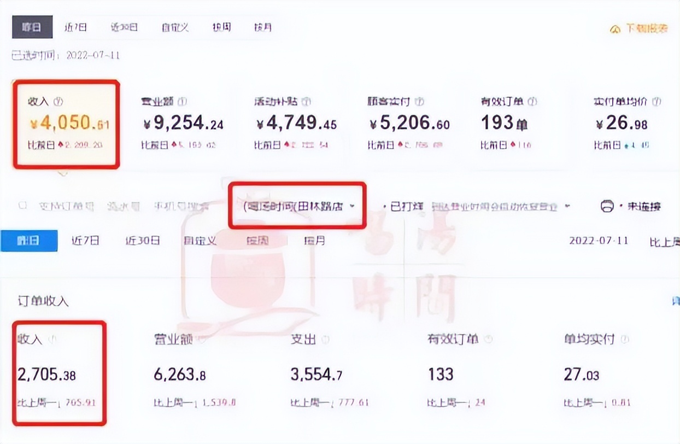Screen dimensions: 680x444
Task: Click the printer icon beside 未连接
Action: click(607, 207)
